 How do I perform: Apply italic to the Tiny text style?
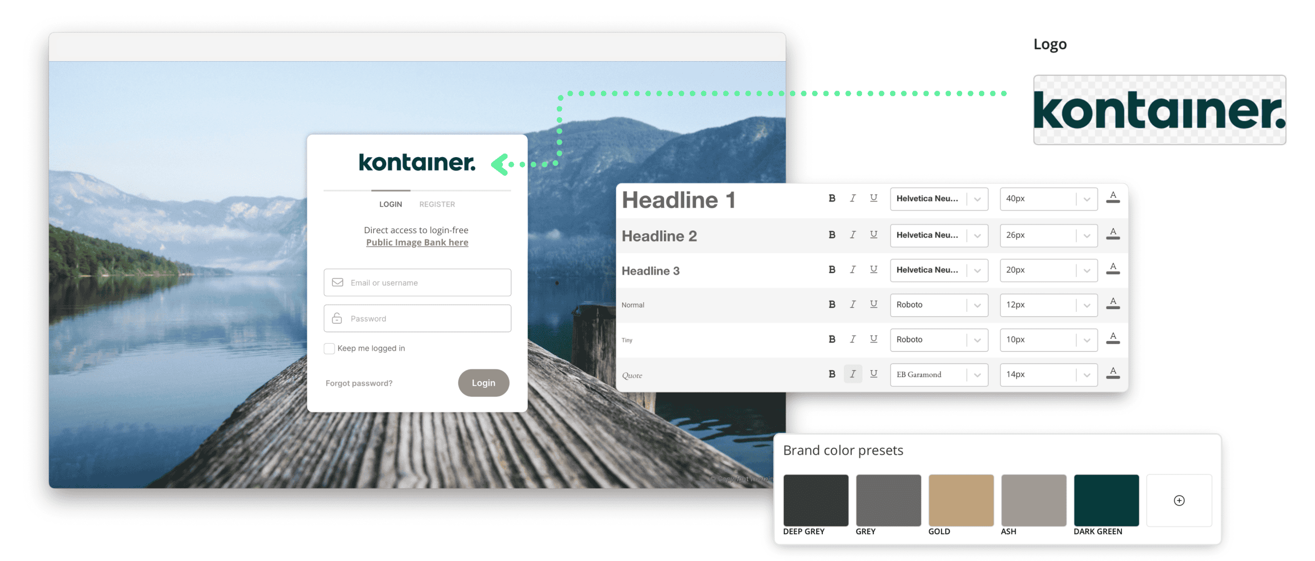[x=853, y=339]
